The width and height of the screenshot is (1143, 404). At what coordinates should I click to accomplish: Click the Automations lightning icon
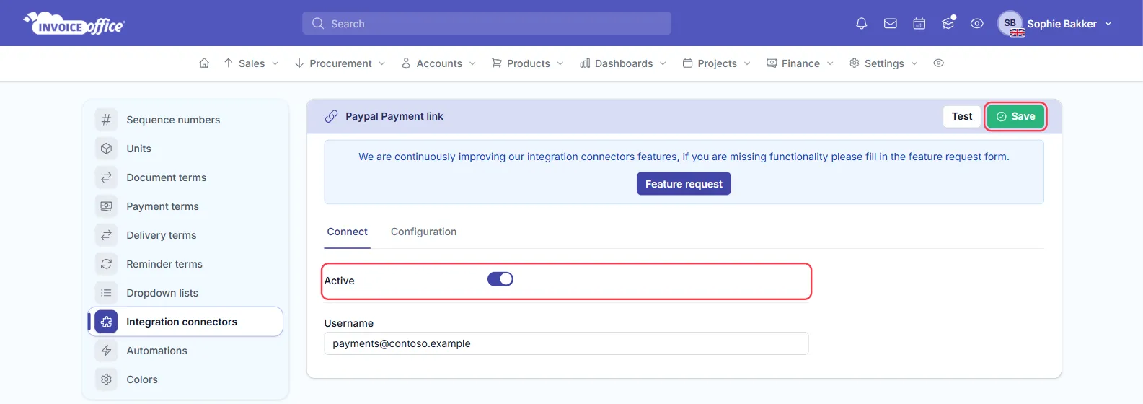106,351
